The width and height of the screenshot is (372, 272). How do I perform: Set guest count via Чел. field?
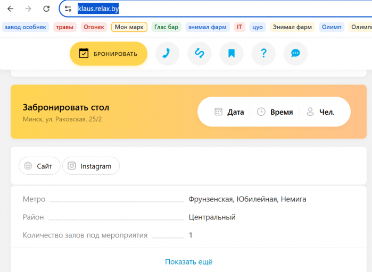point(320,112)
